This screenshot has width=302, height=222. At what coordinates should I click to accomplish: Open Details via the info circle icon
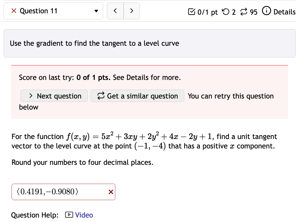pos(266,11)
